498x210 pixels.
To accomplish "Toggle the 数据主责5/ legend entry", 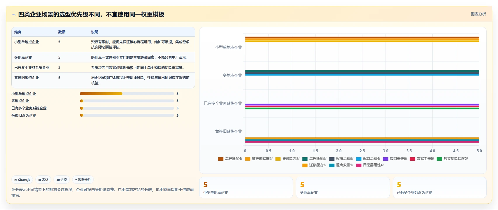I will (421, 159).
